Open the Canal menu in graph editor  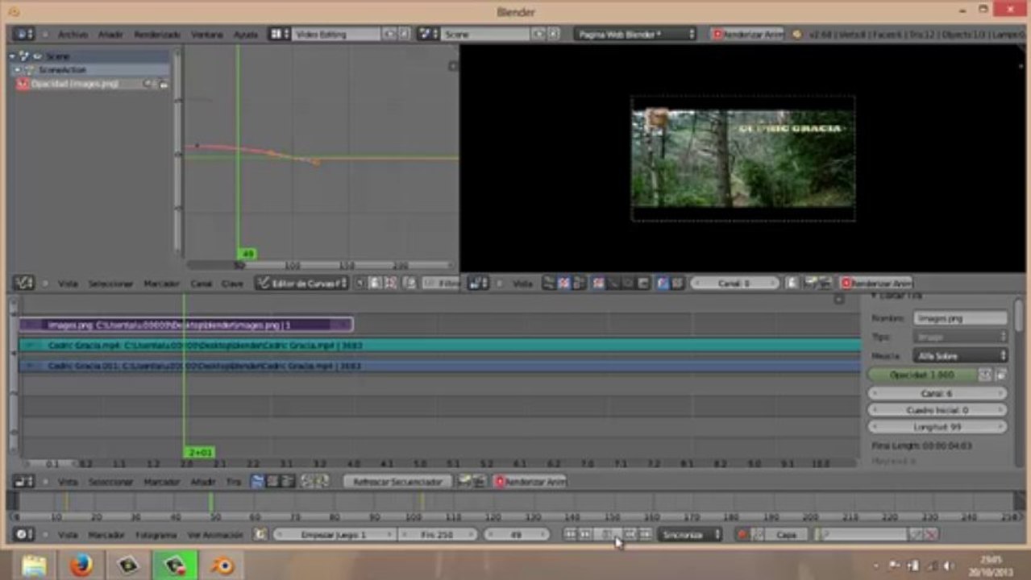pyautogui.click(x=201, y=284)
